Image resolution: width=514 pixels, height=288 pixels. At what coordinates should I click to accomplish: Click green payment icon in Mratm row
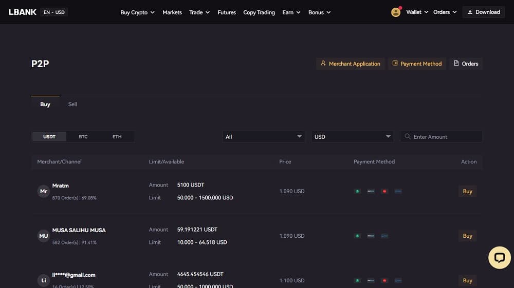pyautogui.click(x=357, y=191)
